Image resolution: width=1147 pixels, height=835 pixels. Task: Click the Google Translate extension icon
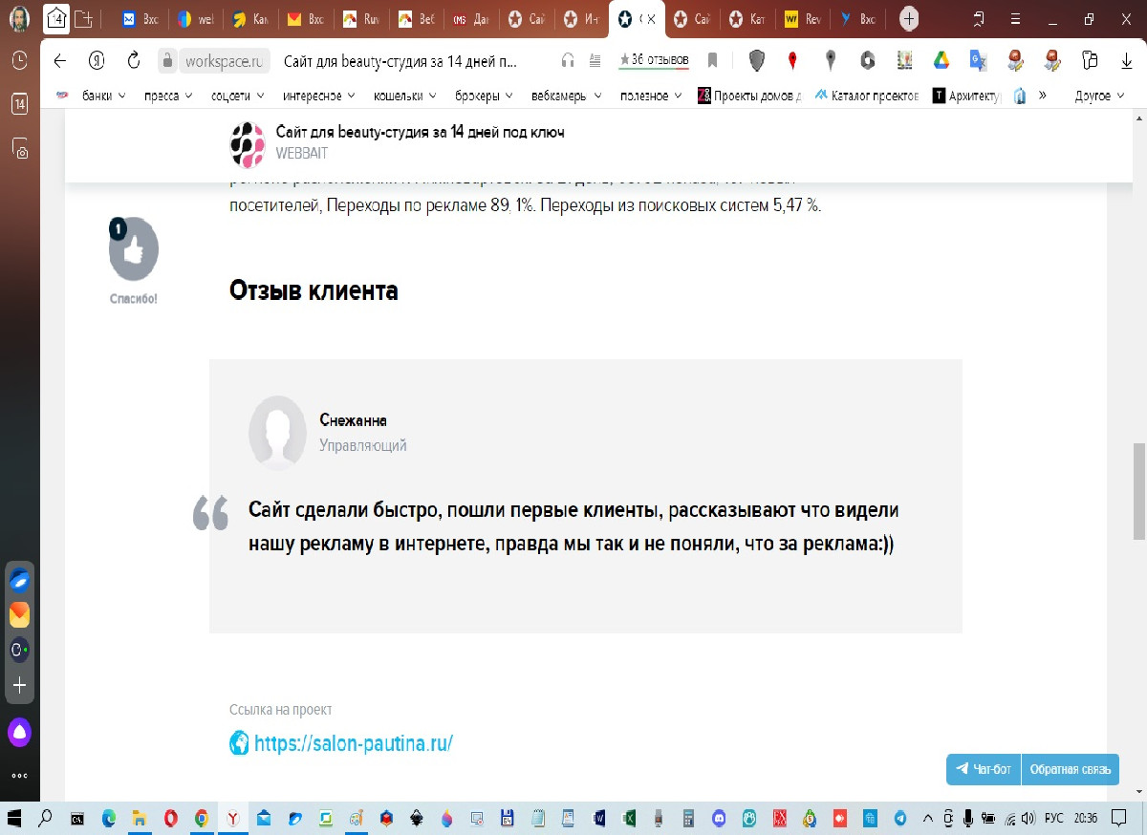978,61
